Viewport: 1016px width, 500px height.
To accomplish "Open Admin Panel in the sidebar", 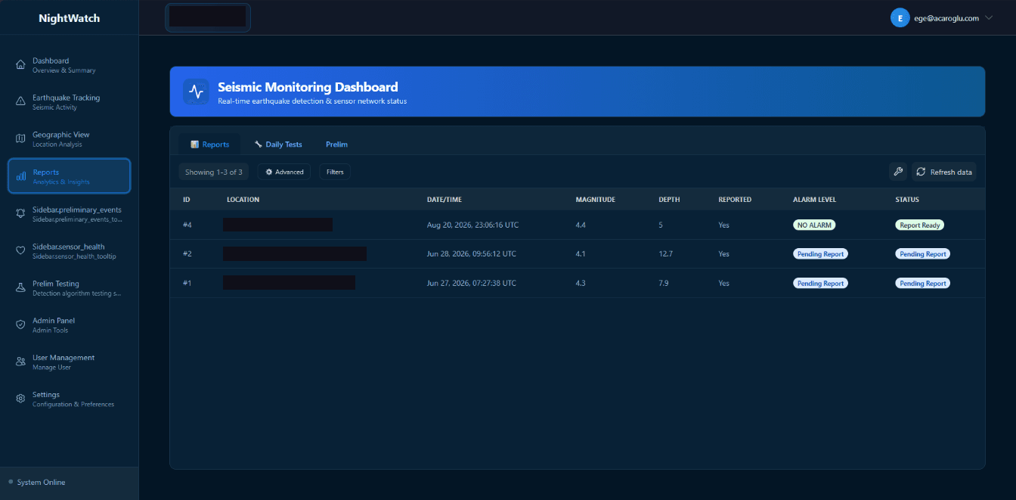I will tap(70, 325).
